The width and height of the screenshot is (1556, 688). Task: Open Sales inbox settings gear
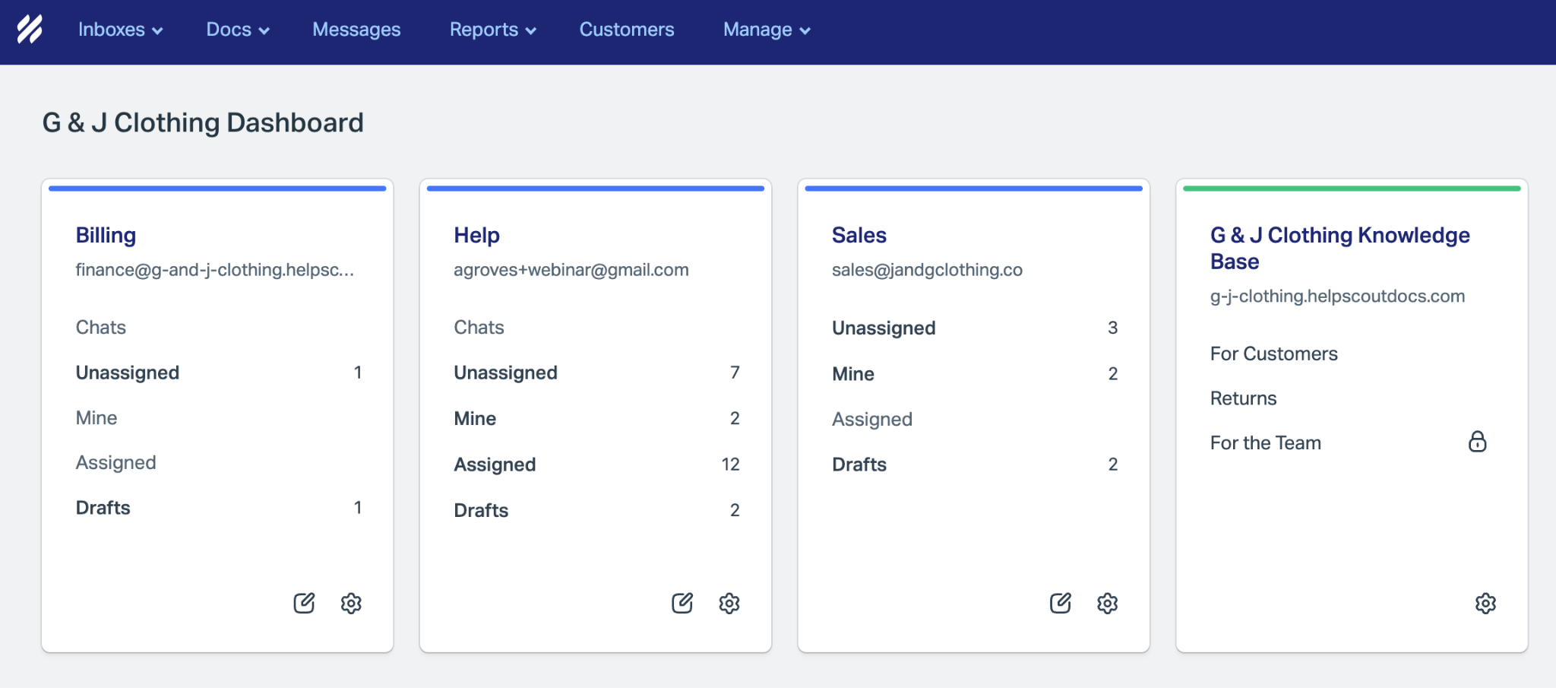[1108, 604]
